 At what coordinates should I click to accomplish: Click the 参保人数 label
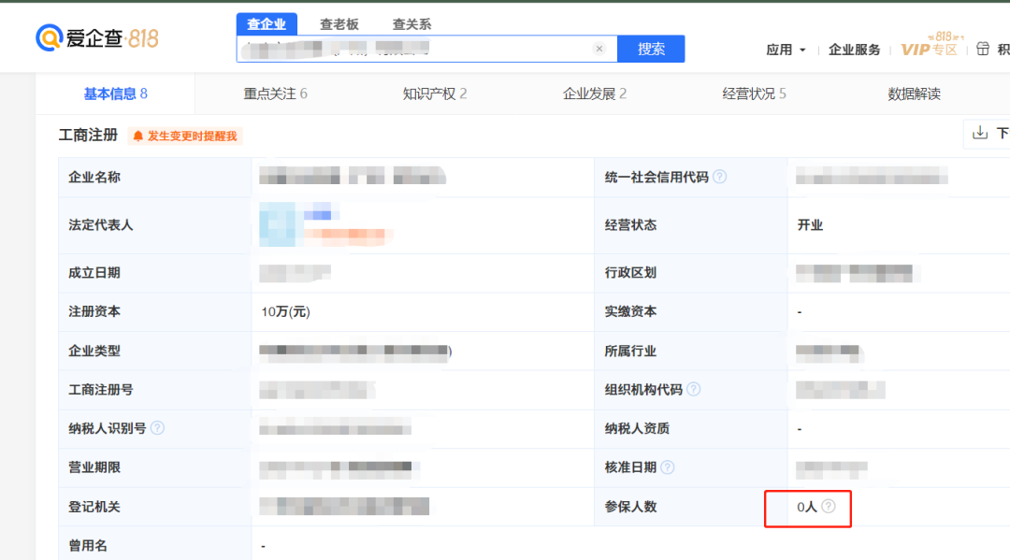tap(630, 507)
